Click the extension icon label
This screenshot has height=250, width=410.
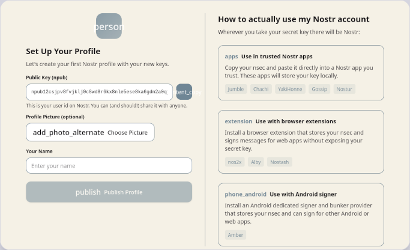click(238, 121)
